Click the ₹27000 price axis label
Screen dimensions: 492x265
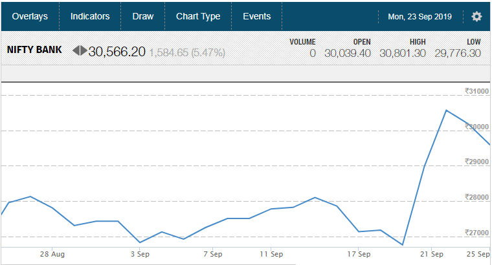(x=476, y=233)
